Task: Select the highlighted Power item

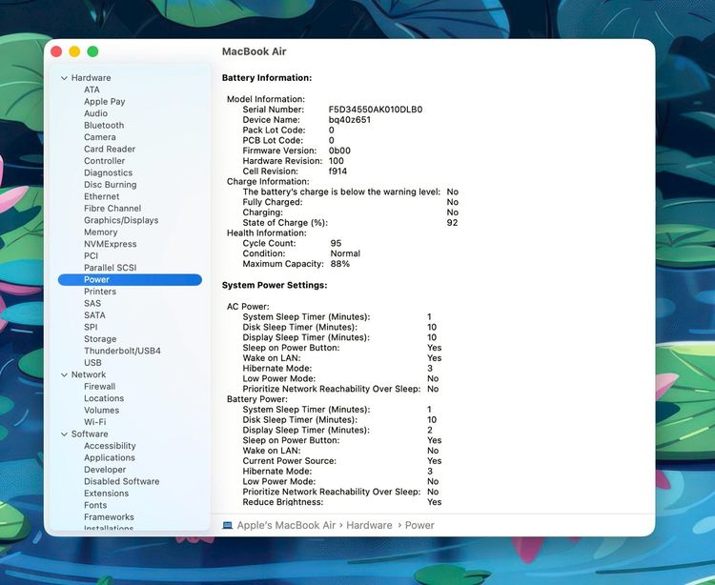Action: click(x=130, y=280)
